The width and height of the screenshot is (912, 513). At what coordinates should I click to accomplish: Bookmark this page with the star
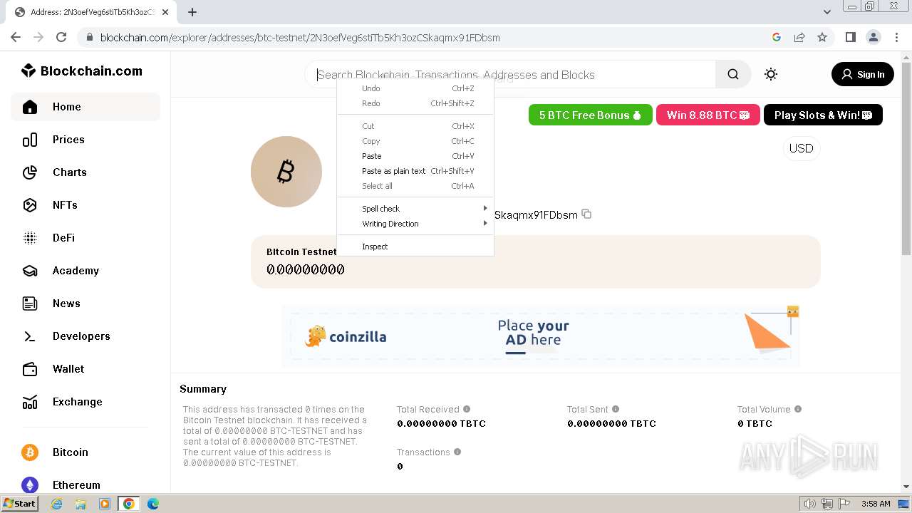(822, 37)
